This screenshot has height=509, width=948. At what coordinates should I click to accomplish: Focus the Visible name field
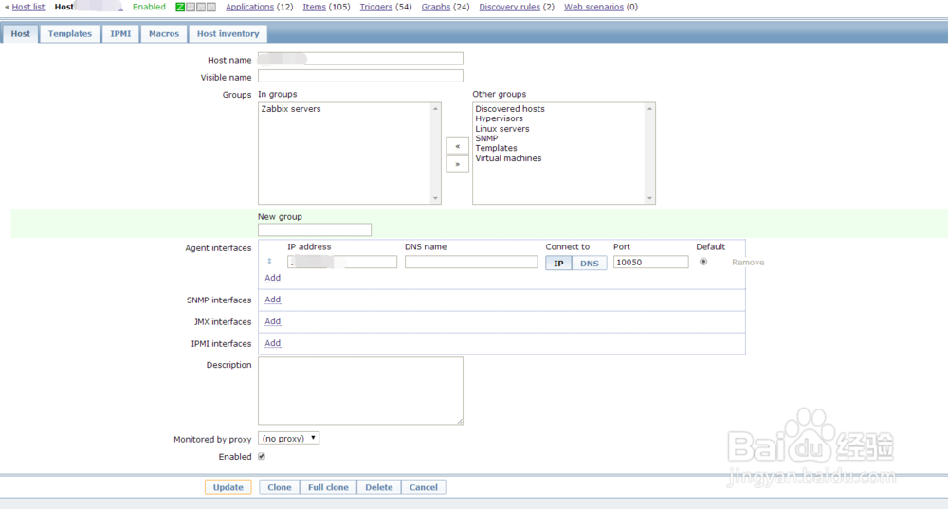[x=360, y=76]
